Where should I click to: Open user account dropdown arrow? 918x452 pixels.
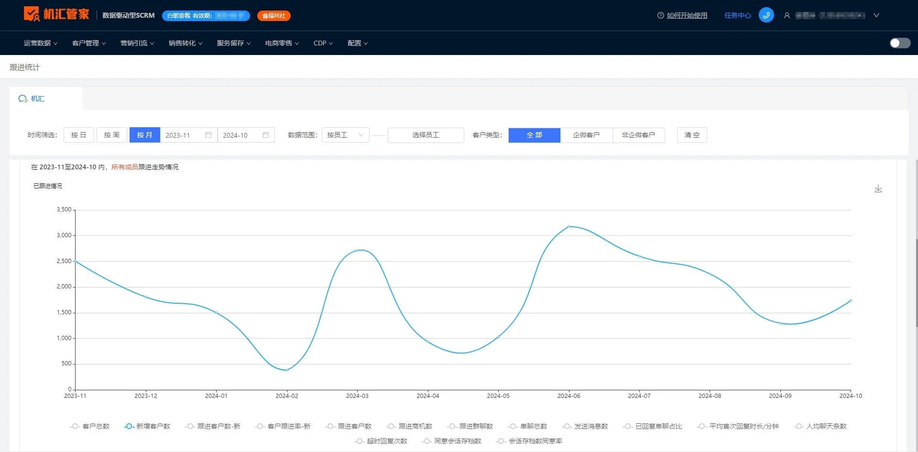(x=876, y=15)
